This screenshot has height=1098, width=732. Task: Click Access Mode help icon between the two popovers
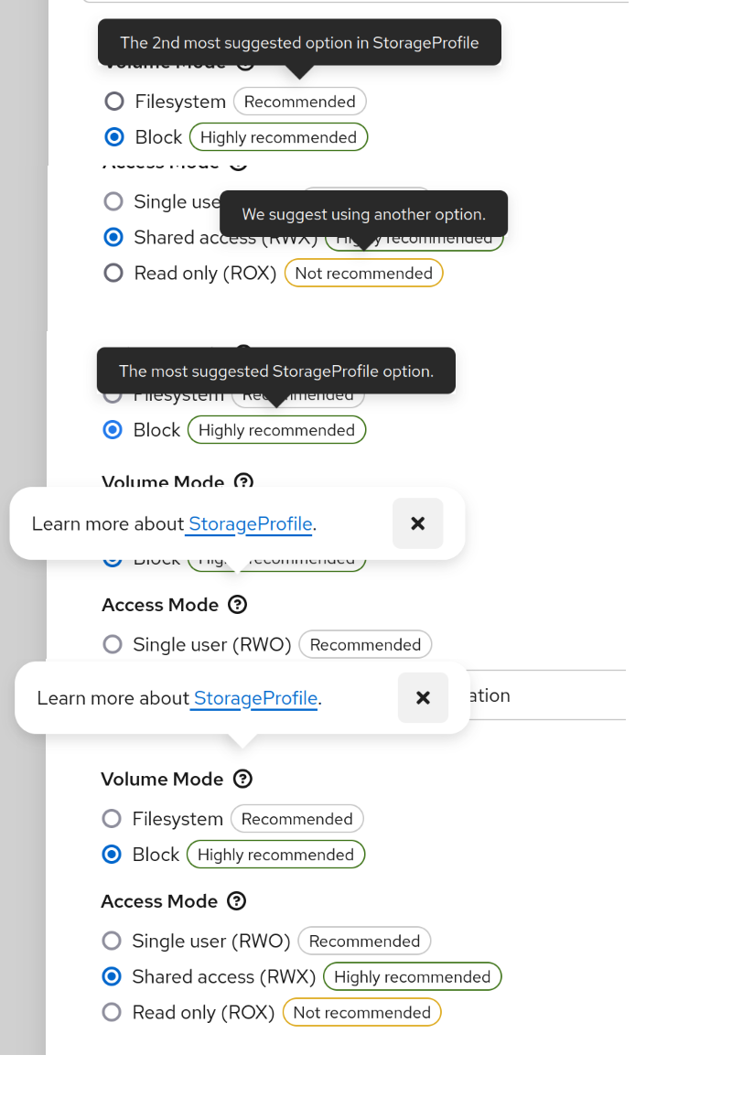point(237,605)
